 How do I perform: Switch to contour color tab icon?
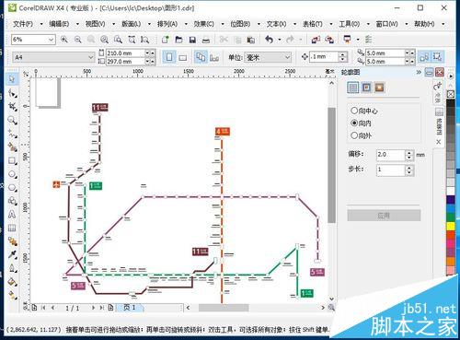coord(366,88)
